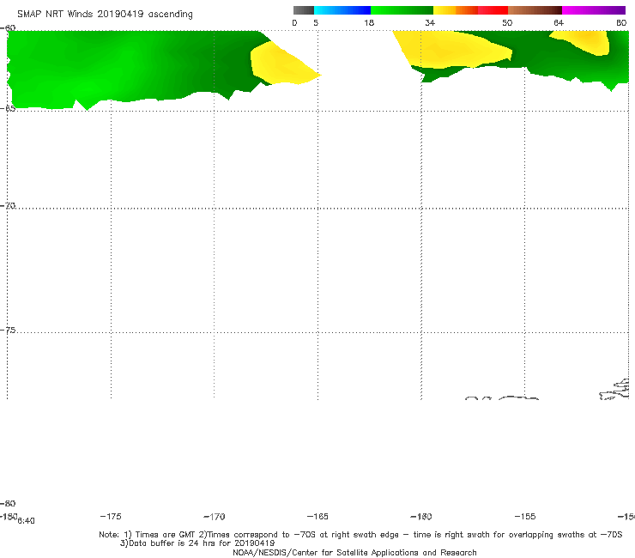Click the NOAA/NESDIS credit line
The width and height of the screenshot is (635, 558).
click(x=354, y=552)
